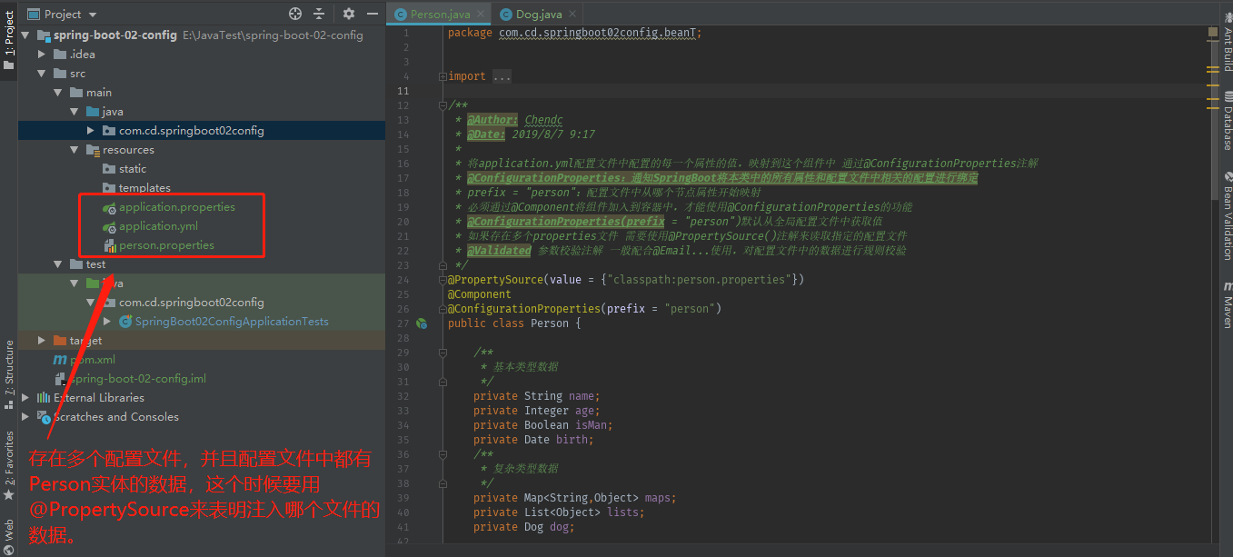Click the Scratches and Consoles icon
This screenshot has width=1233, height=557.
[44, 417]
